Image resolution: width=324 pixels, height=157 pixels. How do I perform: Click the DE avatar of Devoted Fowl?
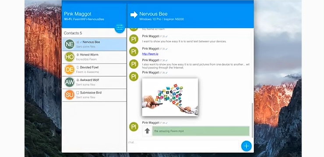click(70, 70)
